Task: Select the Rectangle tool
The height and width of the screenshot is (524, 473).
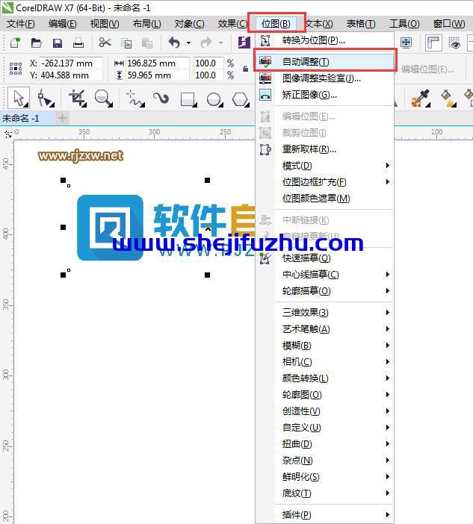Action: click(188, 99)
